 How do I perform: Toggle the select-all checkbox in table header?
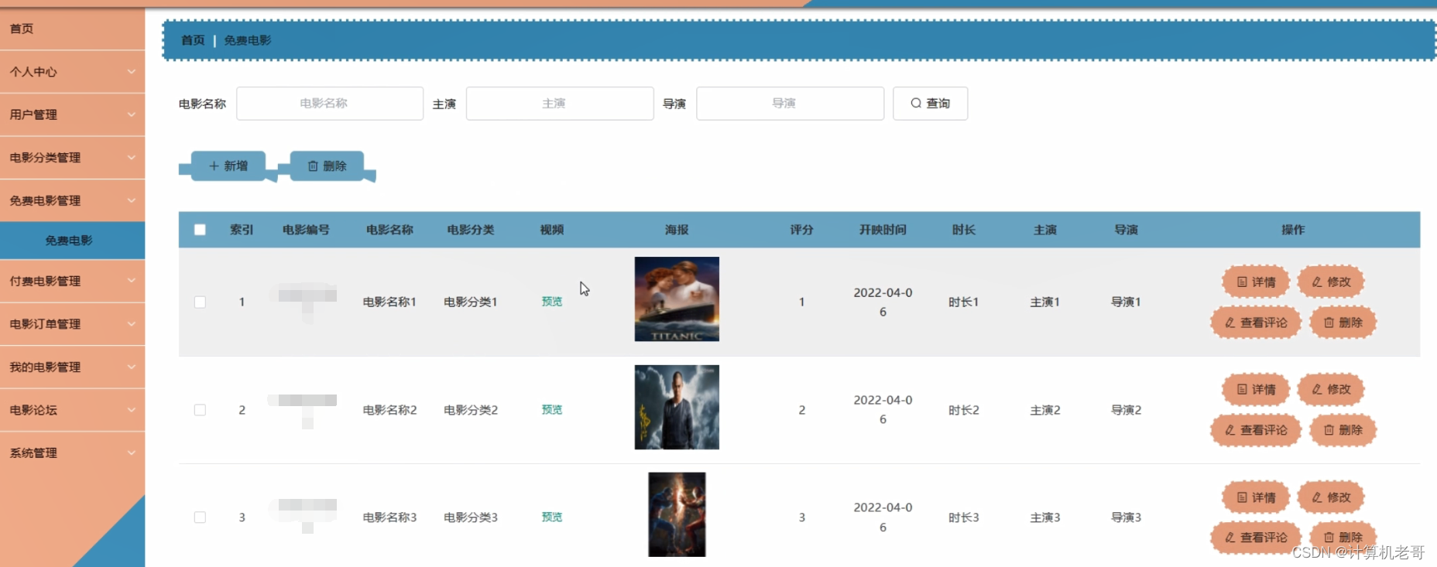200,230
